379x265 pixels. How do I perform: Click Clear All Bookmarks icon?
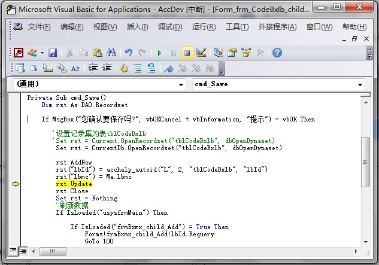[x=210, y=68]
